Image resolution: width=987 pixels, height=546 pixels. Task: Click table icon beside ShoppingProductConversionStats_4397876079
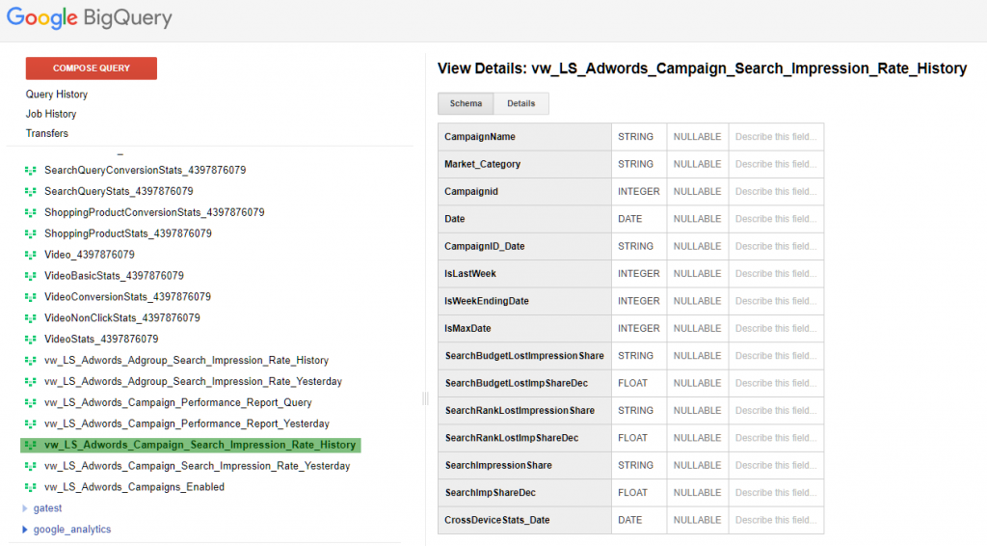(30, 212)
